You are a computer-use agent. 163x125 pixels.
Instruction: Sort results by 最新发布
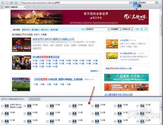coord(26,30)
